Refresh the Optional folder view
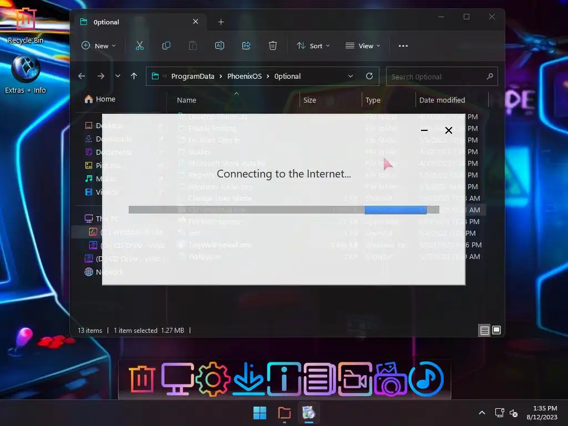 click(369, 76)
